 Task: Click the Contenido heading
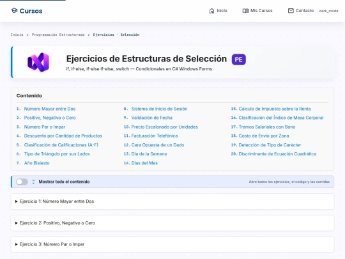click(x=29, y=95)
